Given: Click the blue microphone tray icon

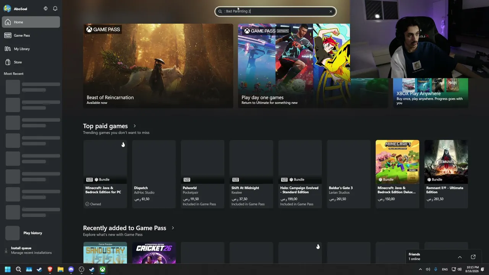Looking at the screenshot, I should tap(436, 269).
